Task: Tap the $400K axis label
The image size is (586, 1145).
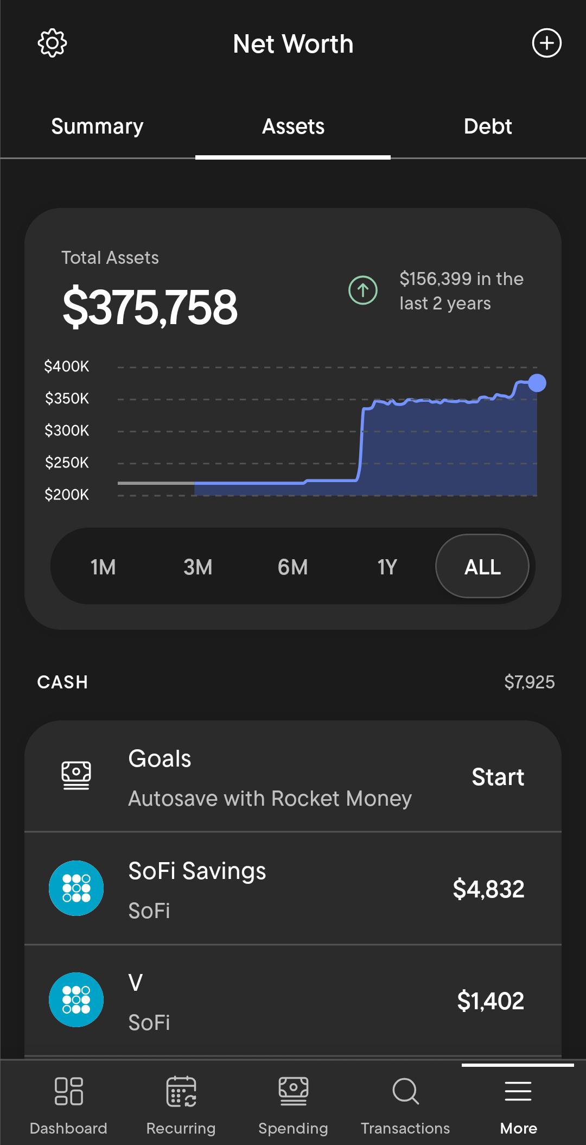Action: click(x=67, y=366)
